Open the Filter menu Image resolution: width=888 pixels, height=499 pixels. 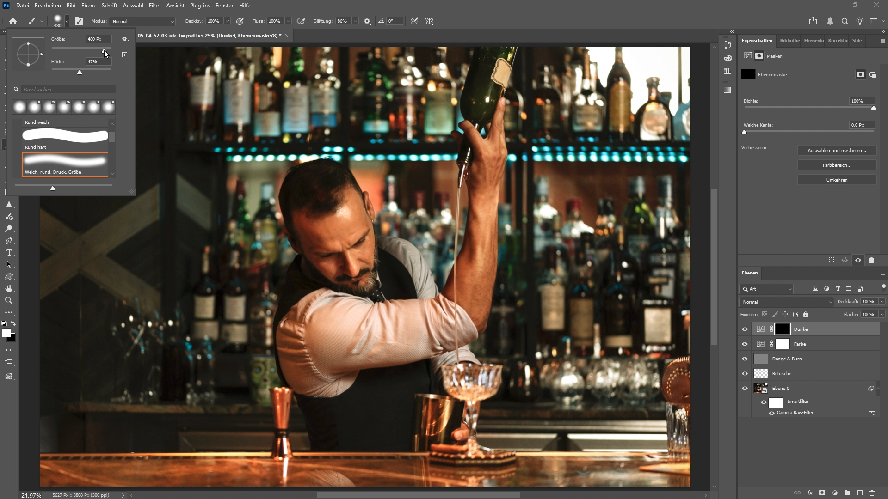point(154,6)
